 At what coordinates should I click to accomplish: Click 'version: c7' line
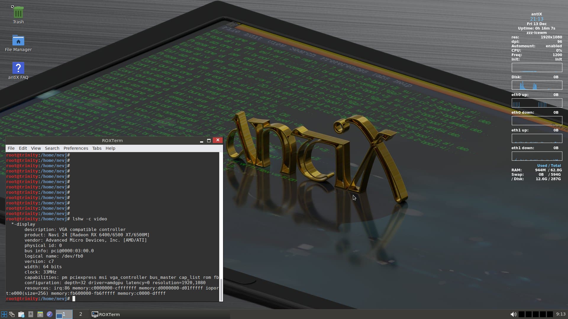39,261
